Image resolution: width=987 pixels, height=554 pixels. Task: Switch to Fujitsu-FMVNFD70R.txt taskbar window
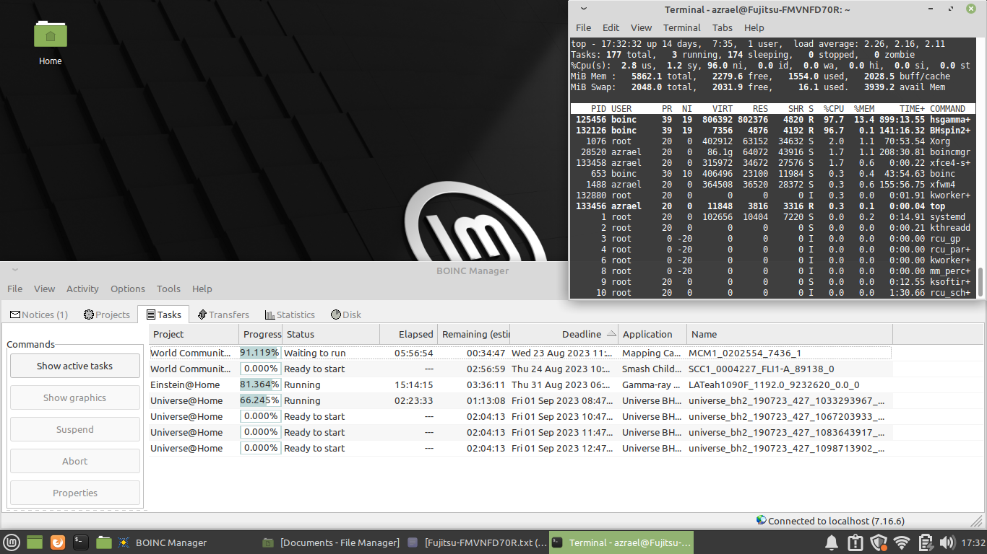point(476,542)
